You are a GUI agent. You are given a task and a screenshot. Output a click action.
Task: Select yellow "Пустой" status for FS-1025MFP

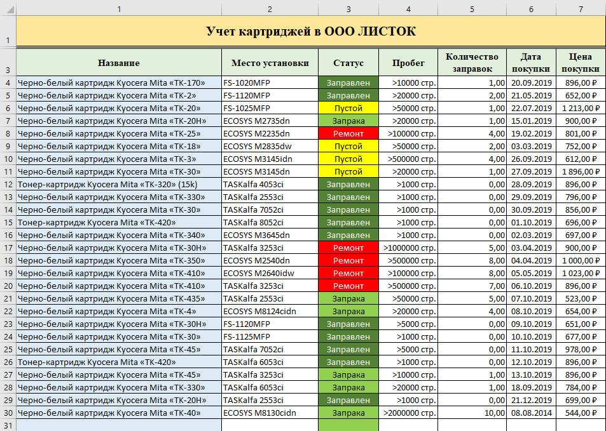point(348,108)
